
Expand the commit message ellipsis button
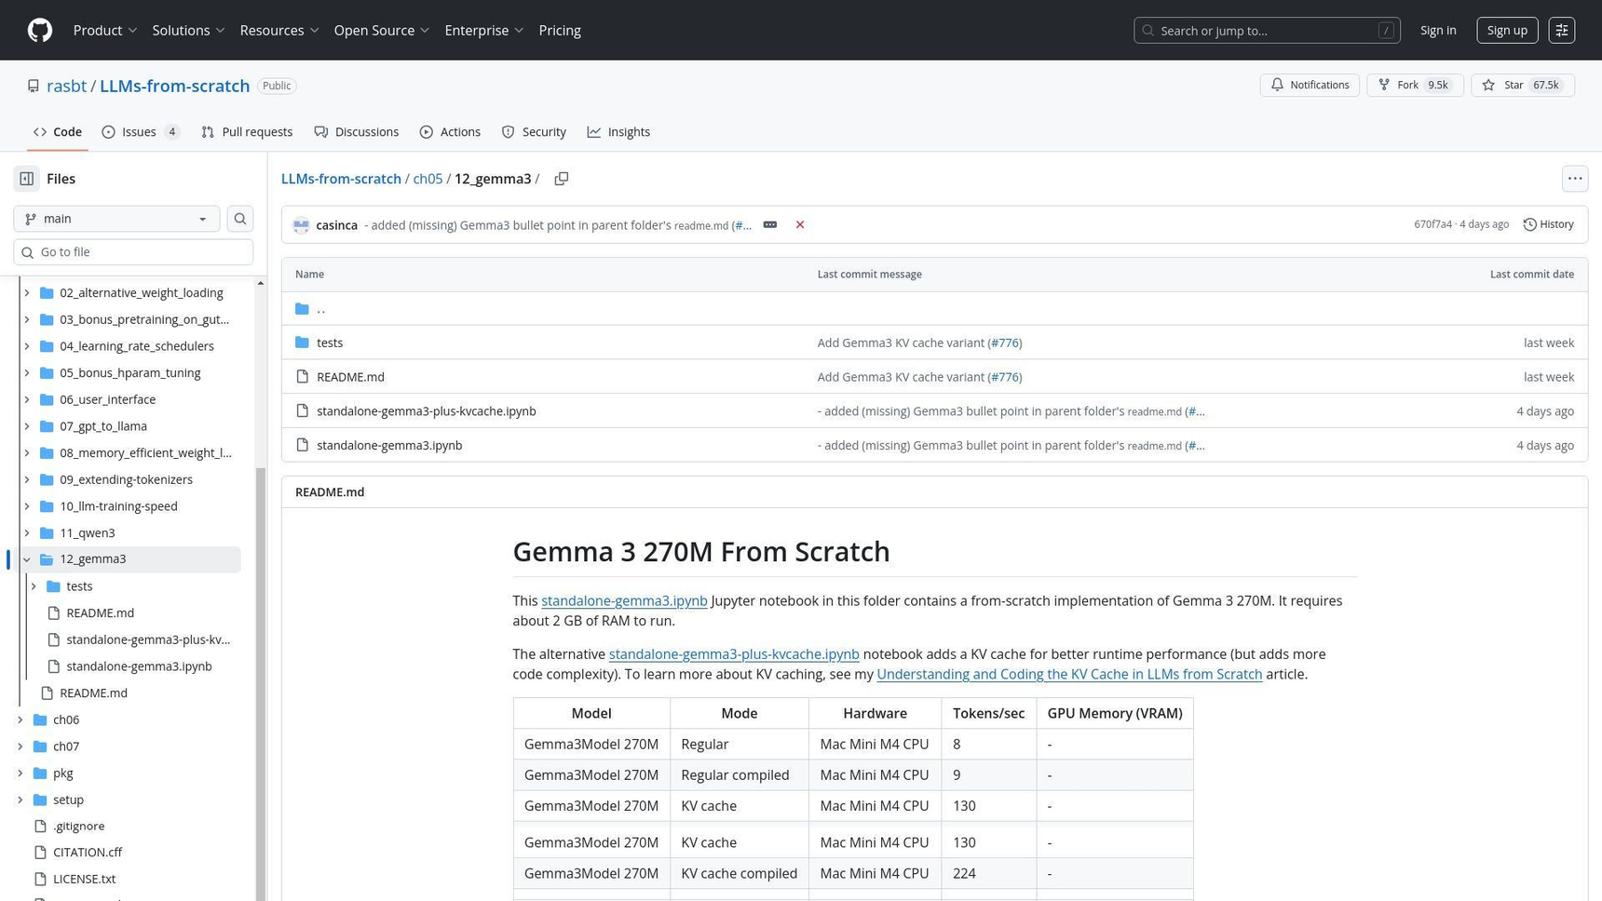point(770,225)
